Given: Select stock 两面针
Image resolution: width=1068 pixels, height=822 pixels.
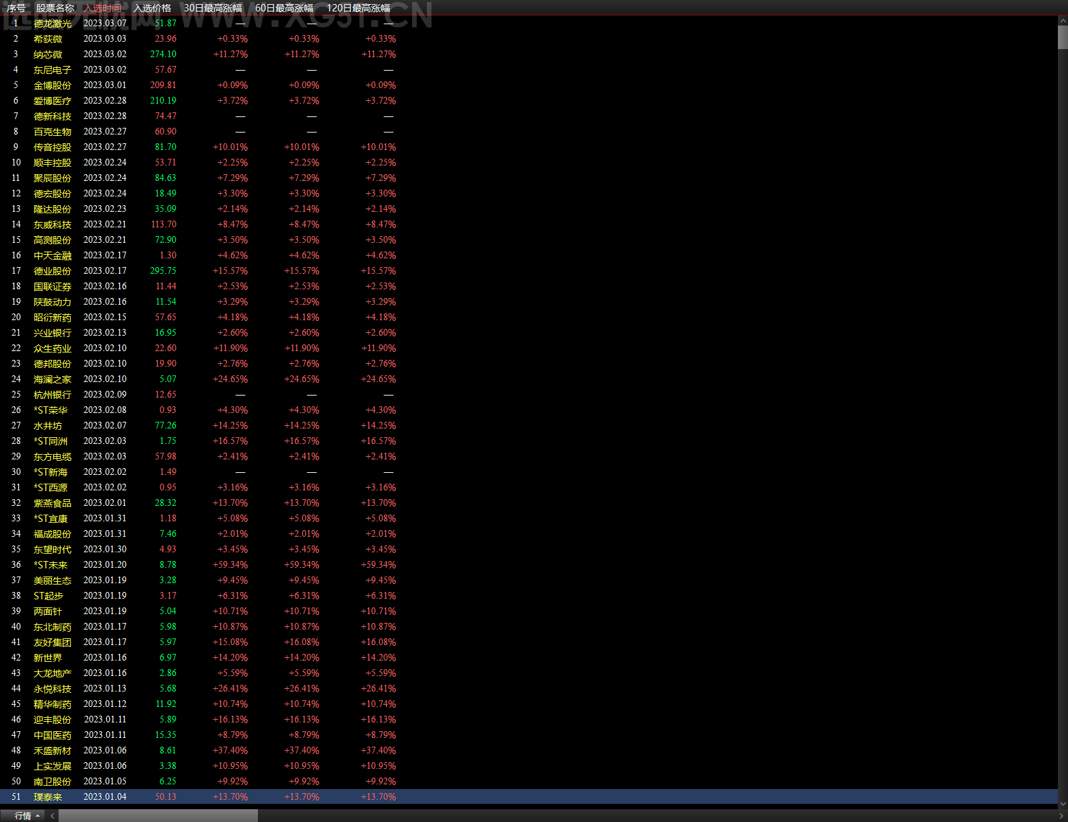Looking at the screenshot, I should [48, 611].
